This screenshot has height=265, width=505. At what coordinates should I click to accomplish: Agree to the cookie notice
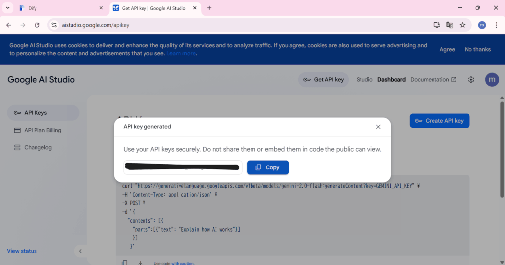(x=447, y=50)
